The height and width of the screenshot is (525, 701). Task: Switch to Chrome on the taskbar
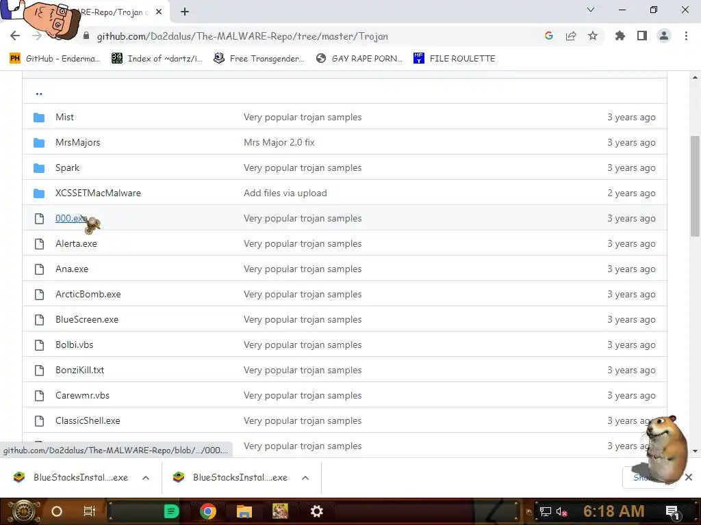pyautogui.click(x=208, y=511)
